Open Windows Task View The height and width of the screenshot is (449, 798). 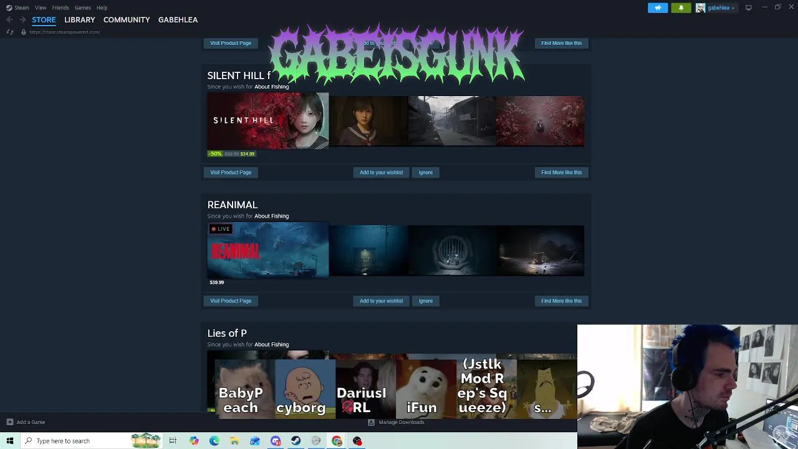click(x=173, y=441)
